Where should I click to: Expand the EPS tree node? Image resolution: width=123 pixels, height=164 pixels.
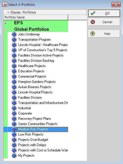(6, 23)
